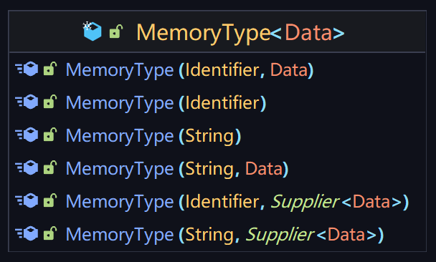Click the Data type parameter in the header

(308, 32)
